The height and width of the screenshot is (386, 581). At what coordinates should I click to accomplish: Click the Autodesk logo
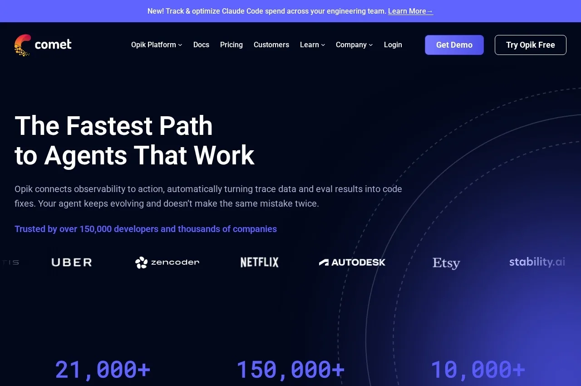(352, 262)
